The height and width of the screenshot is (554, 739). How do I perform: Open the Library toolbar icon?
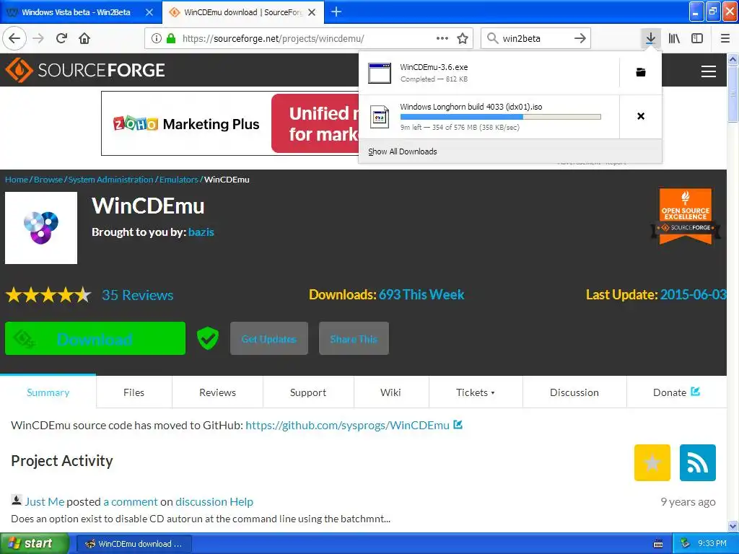[x=674, y=38]
